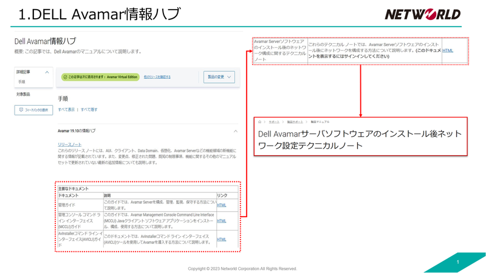Collapse the Avamar 19.10の情報ハブ section chevron

click(236, 131)
